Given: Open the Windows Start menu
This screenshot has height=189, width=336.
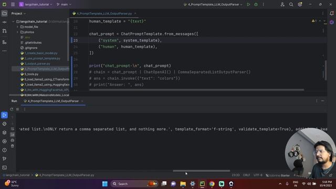Looking at the screenshot, I should point(105,184).
